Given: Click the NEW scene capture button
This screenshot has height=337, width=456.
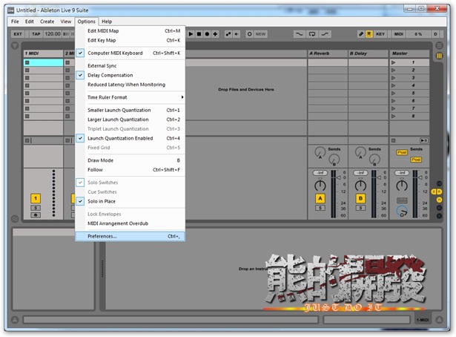Looking at the screenshot, I should coord(260,34).
